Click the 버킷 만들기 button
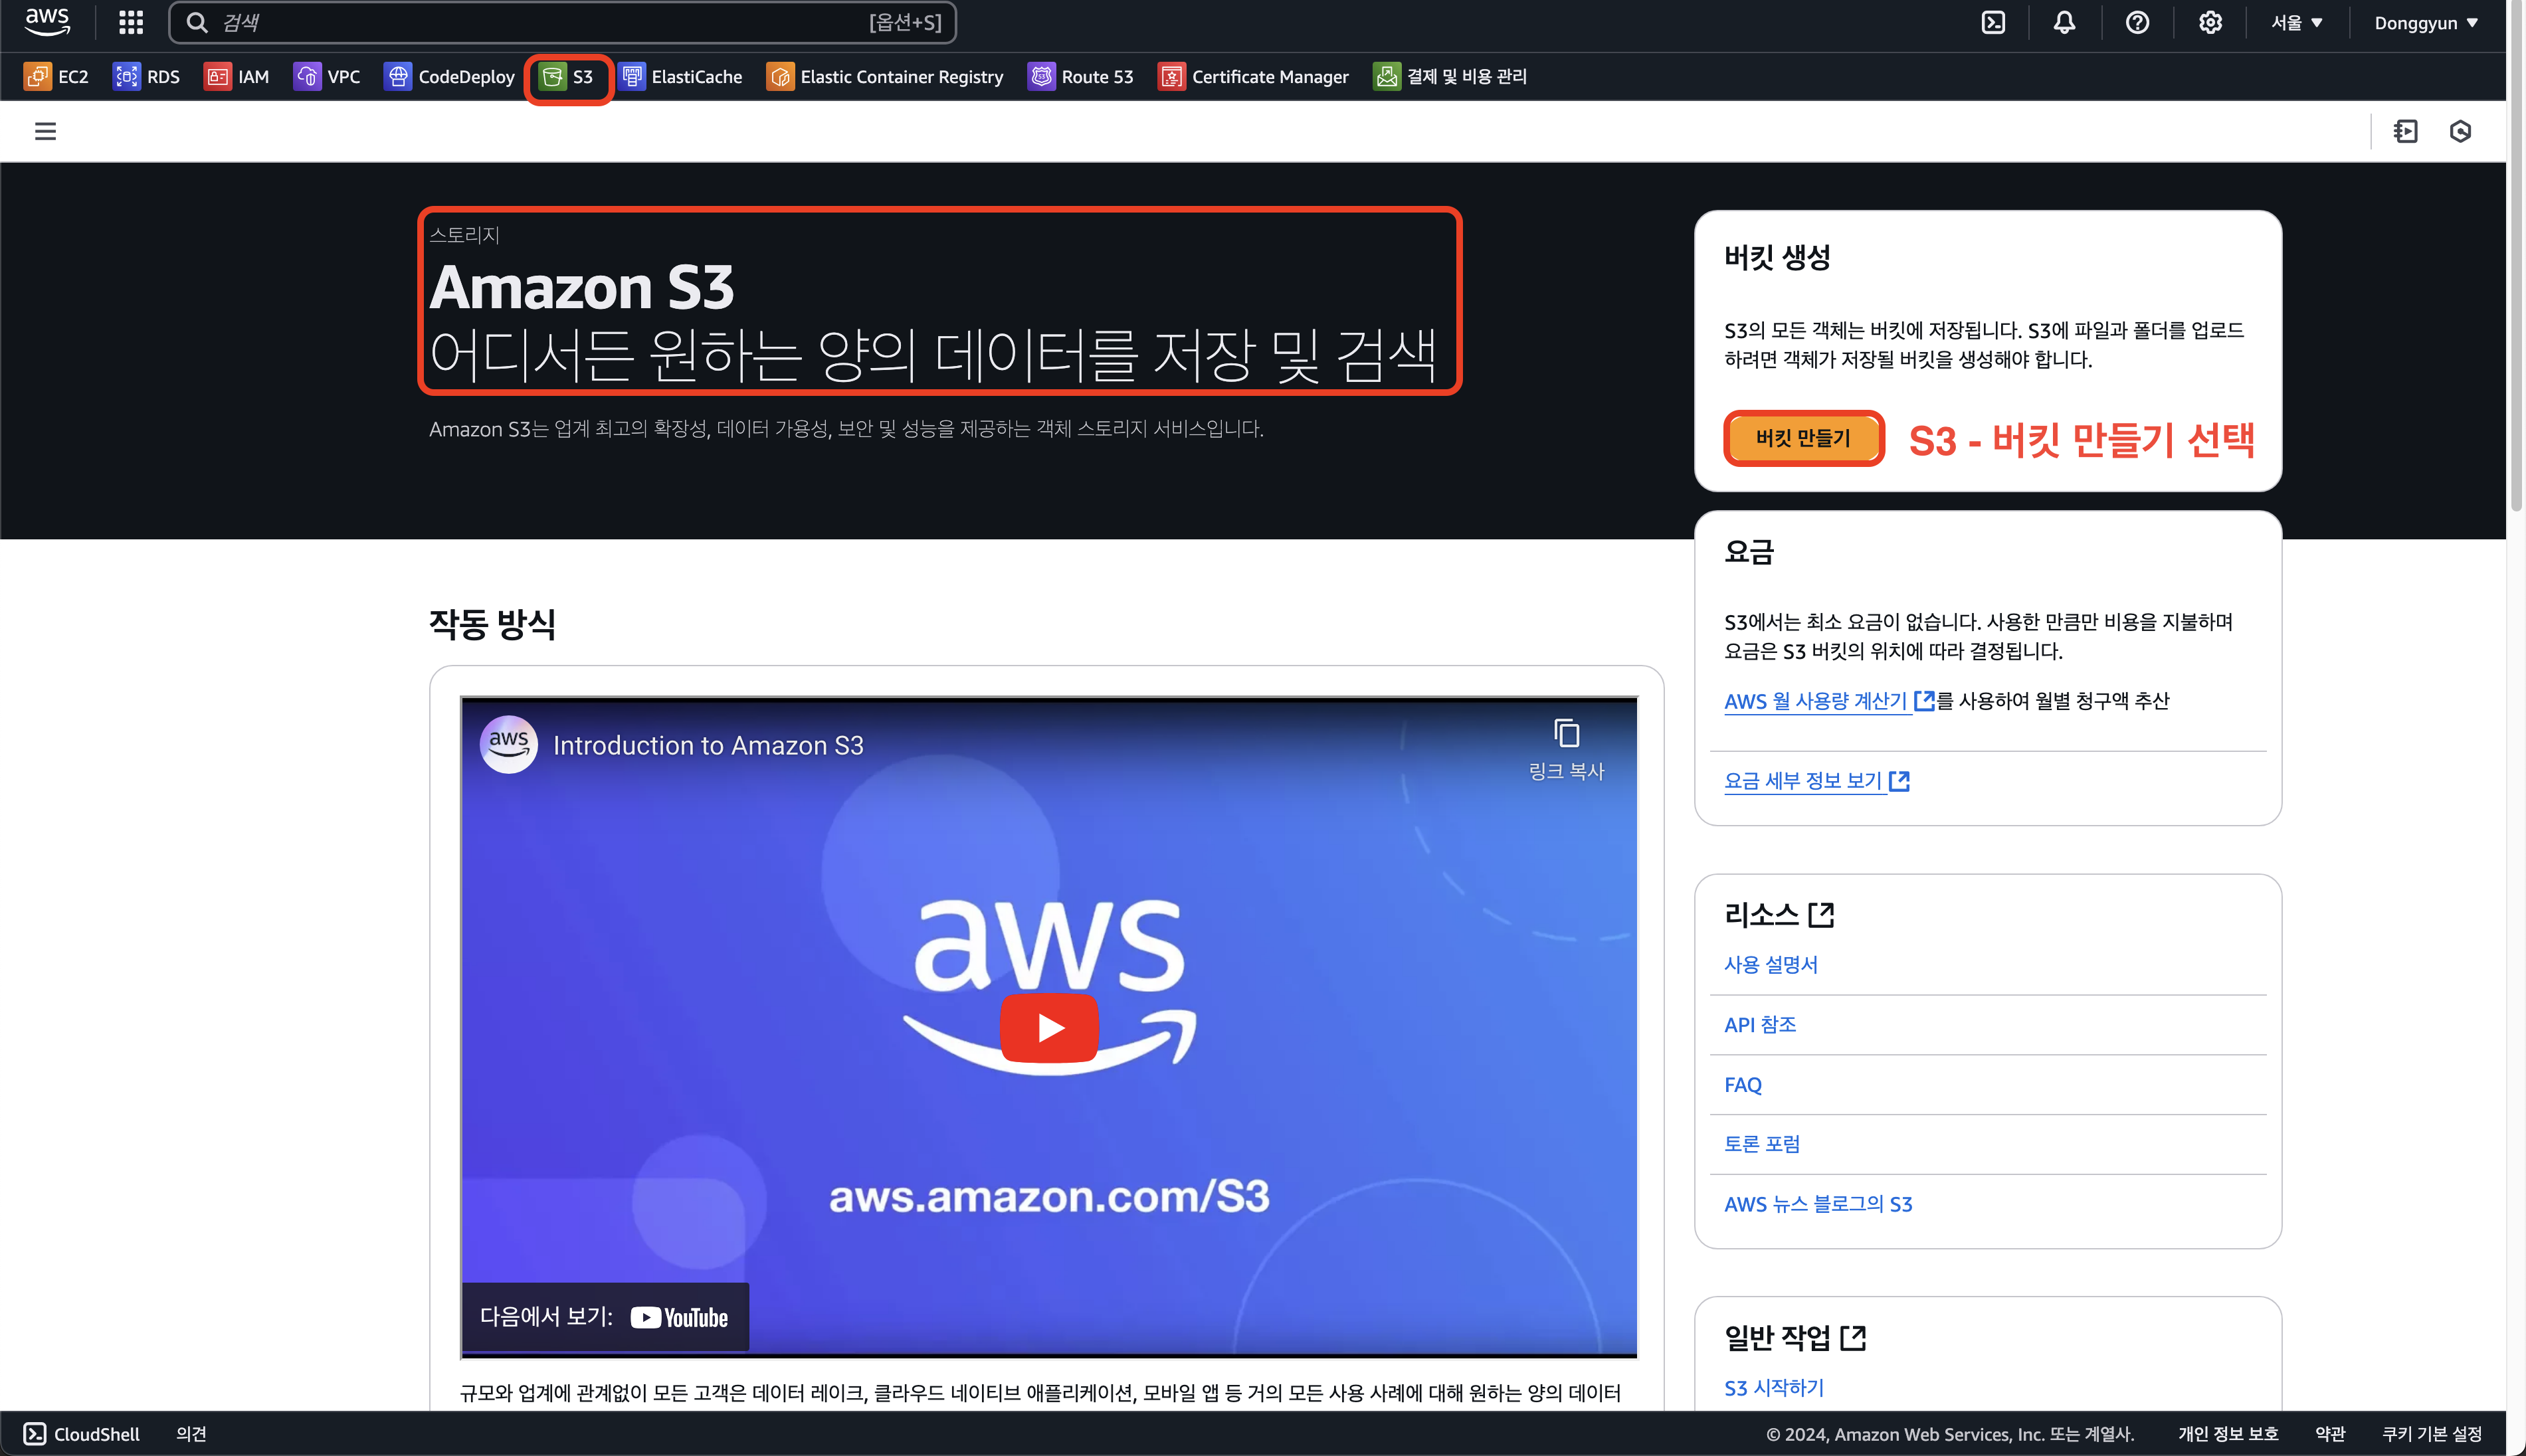The height and width of the screenshot is (1456, 2526). coord(1803,438)
